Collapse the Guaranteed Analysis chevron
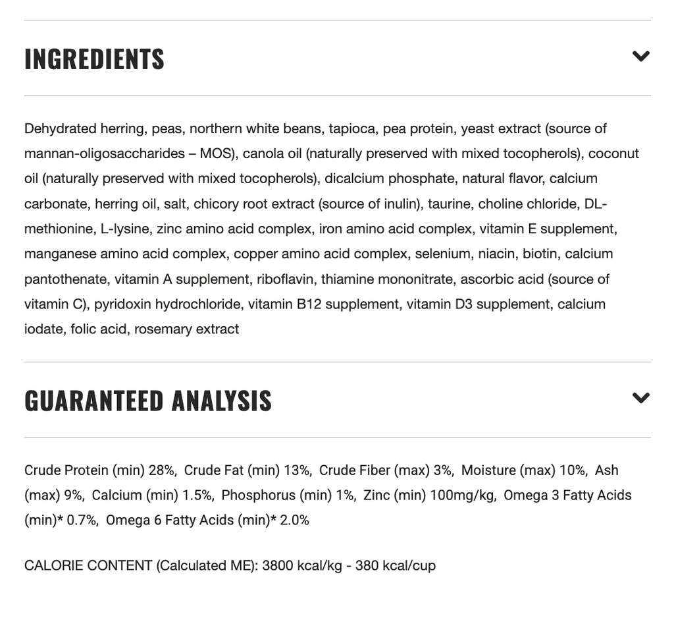The width and height of the screenshot is (674, 620). (641, 398)
